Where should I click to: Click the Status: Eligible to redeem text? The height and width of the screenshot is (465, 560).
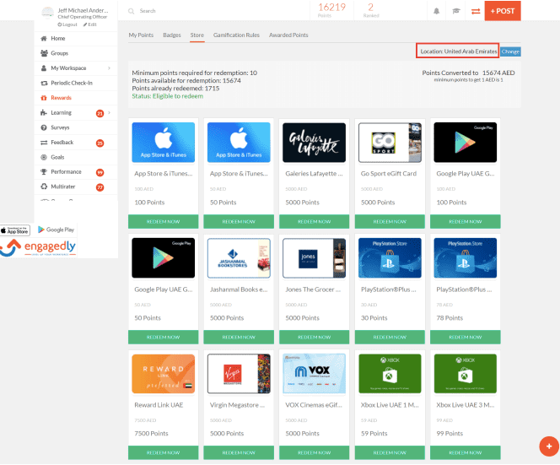coord(168,96)
